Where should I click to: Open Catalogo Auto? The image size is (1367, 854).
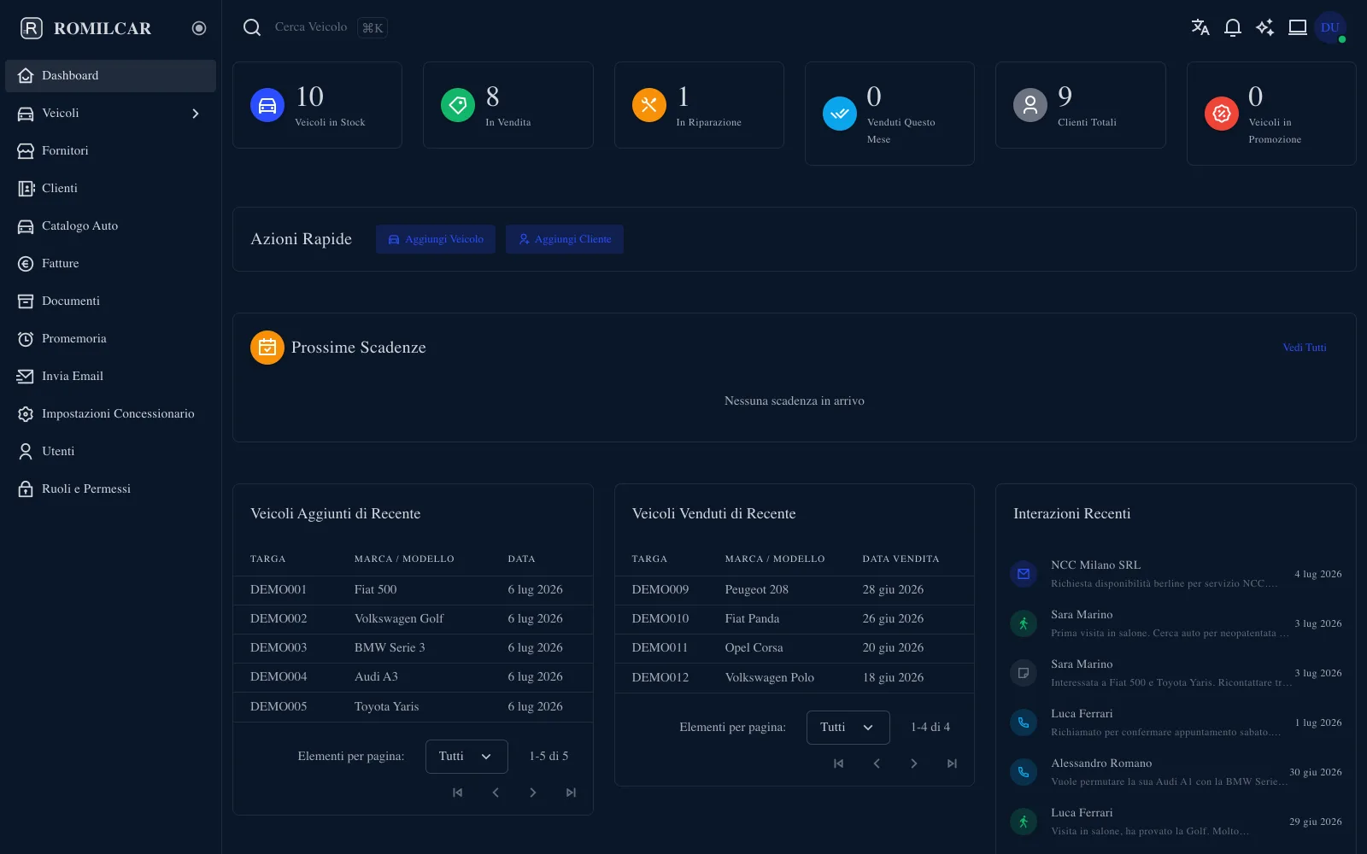(110, 225)
